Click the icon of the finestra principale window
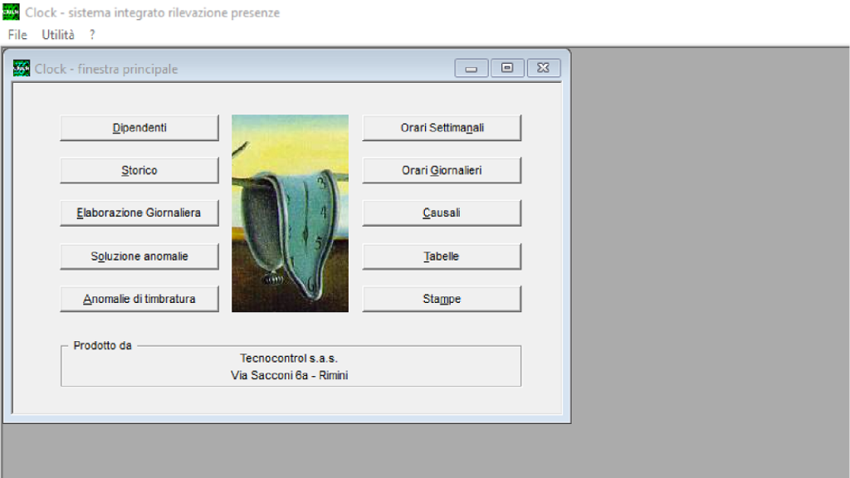Image resolution: width=850 pixels, height=478 pixels. [x=22, y=69]
